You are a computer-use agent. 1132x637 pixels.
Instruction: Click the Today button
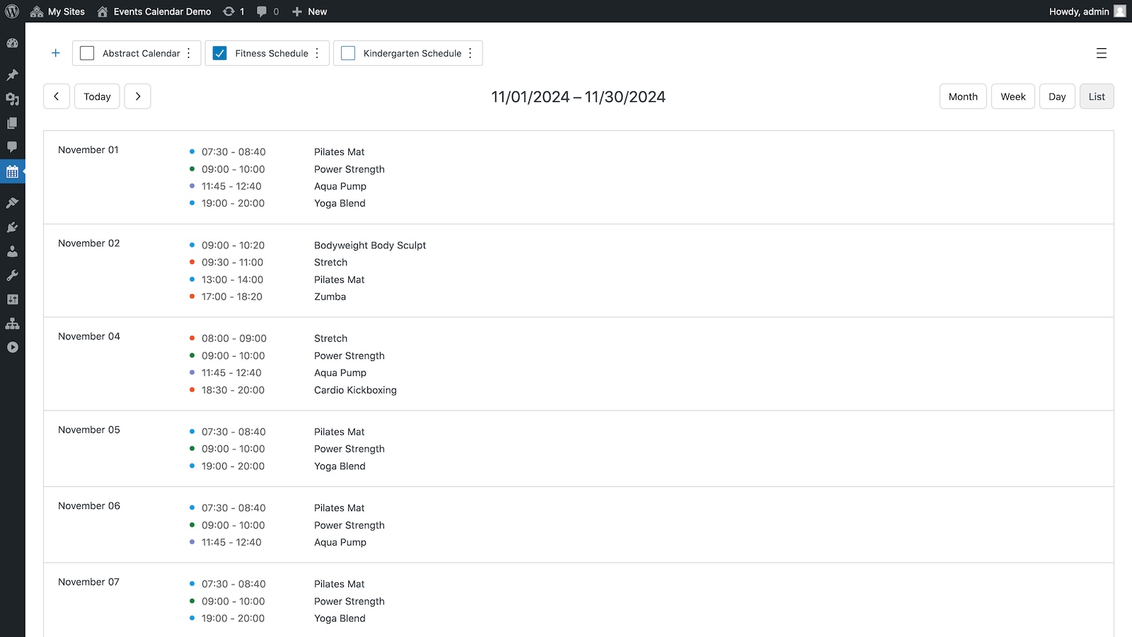pyautogui.click(x=97, y=96)
